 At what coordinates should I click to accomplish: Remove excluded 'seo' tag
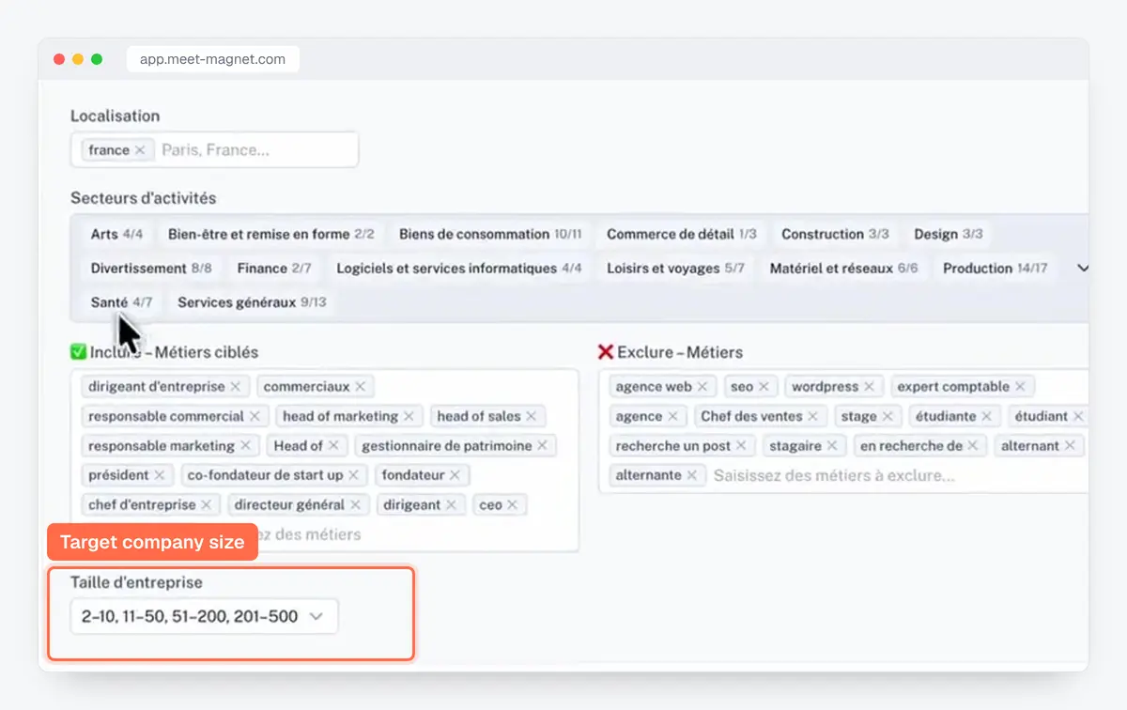point(764,387)
